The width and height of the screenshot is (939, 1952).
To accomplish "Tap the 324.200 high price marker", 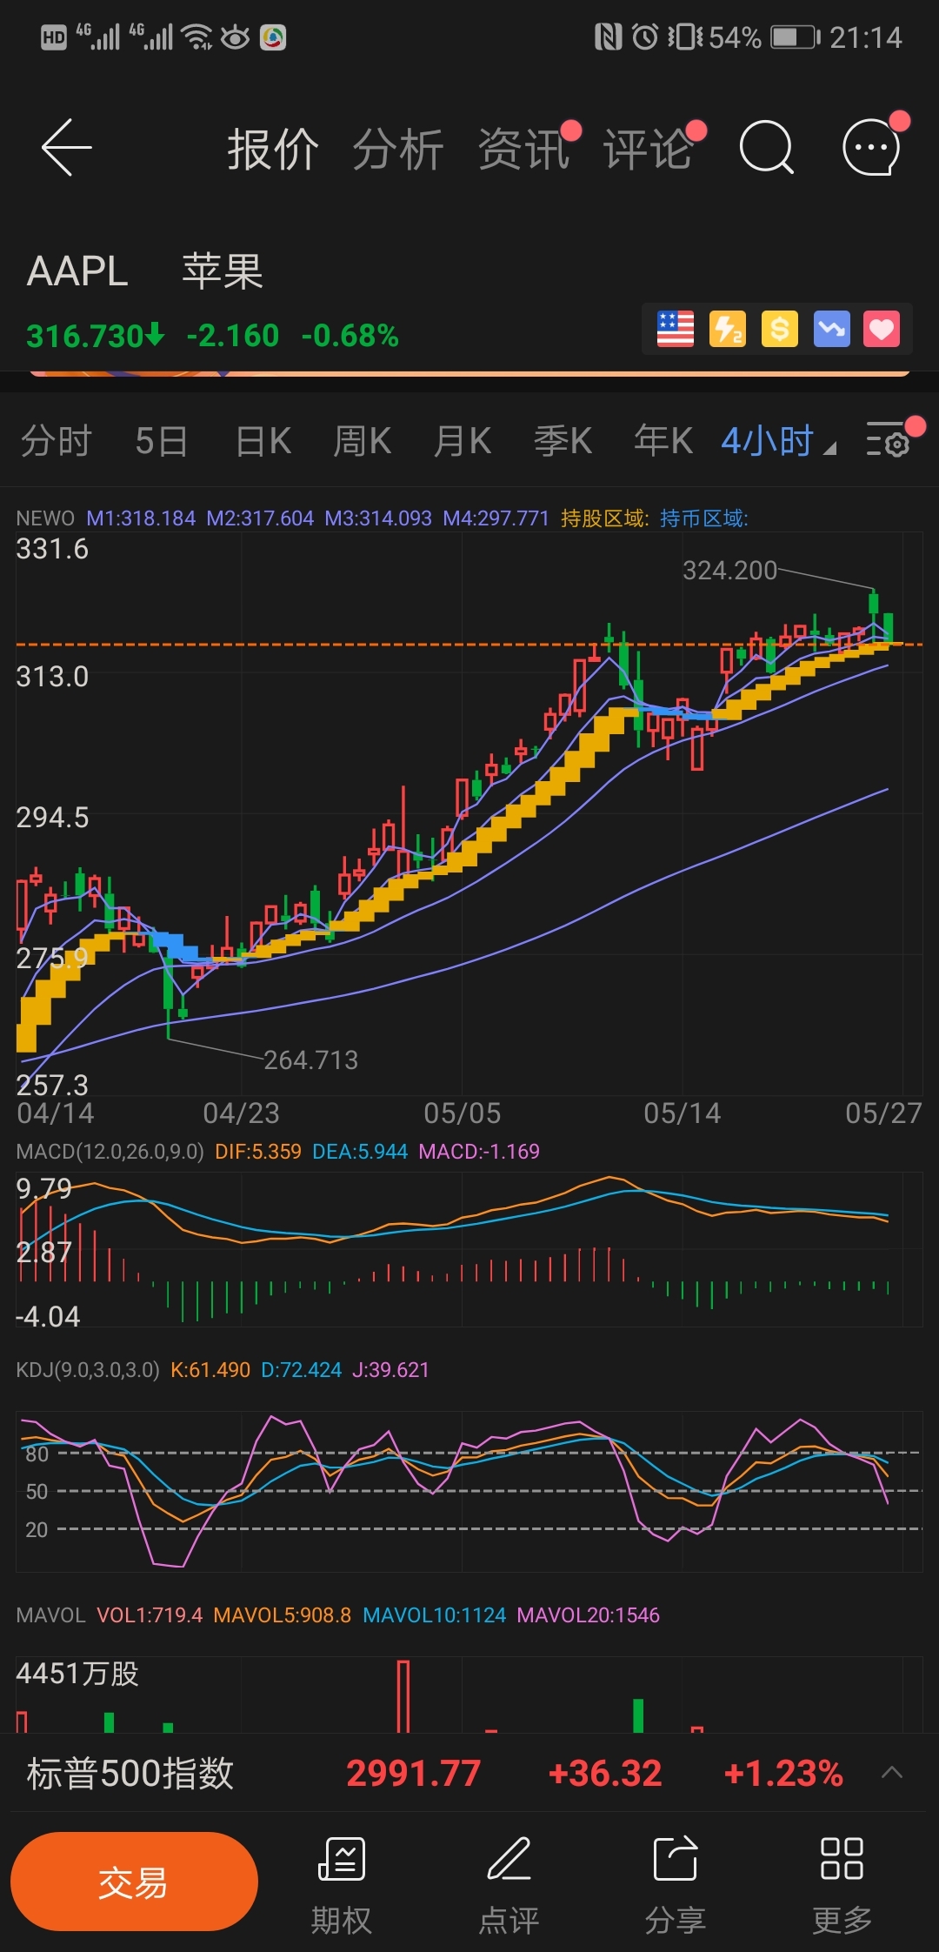I will pyautogui.click(x=729, y=570).
